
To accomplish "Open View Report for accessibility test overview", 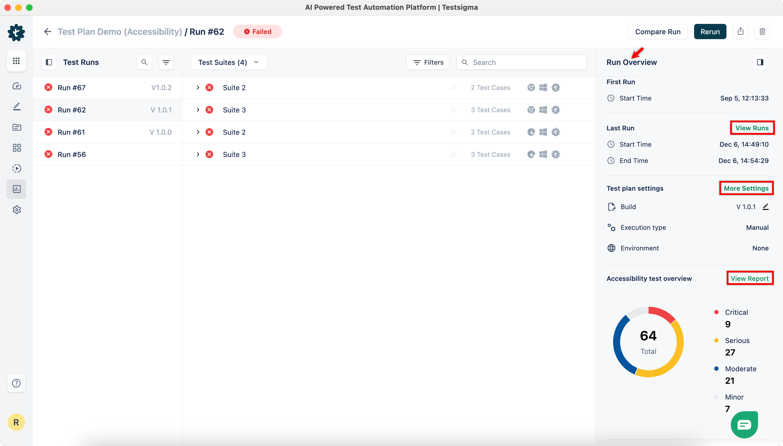I will [x=750, y=278].
